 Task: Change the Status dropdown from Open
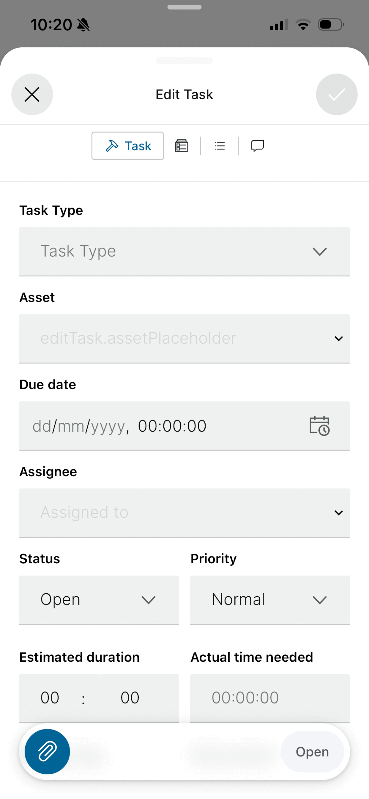(99, 600)
